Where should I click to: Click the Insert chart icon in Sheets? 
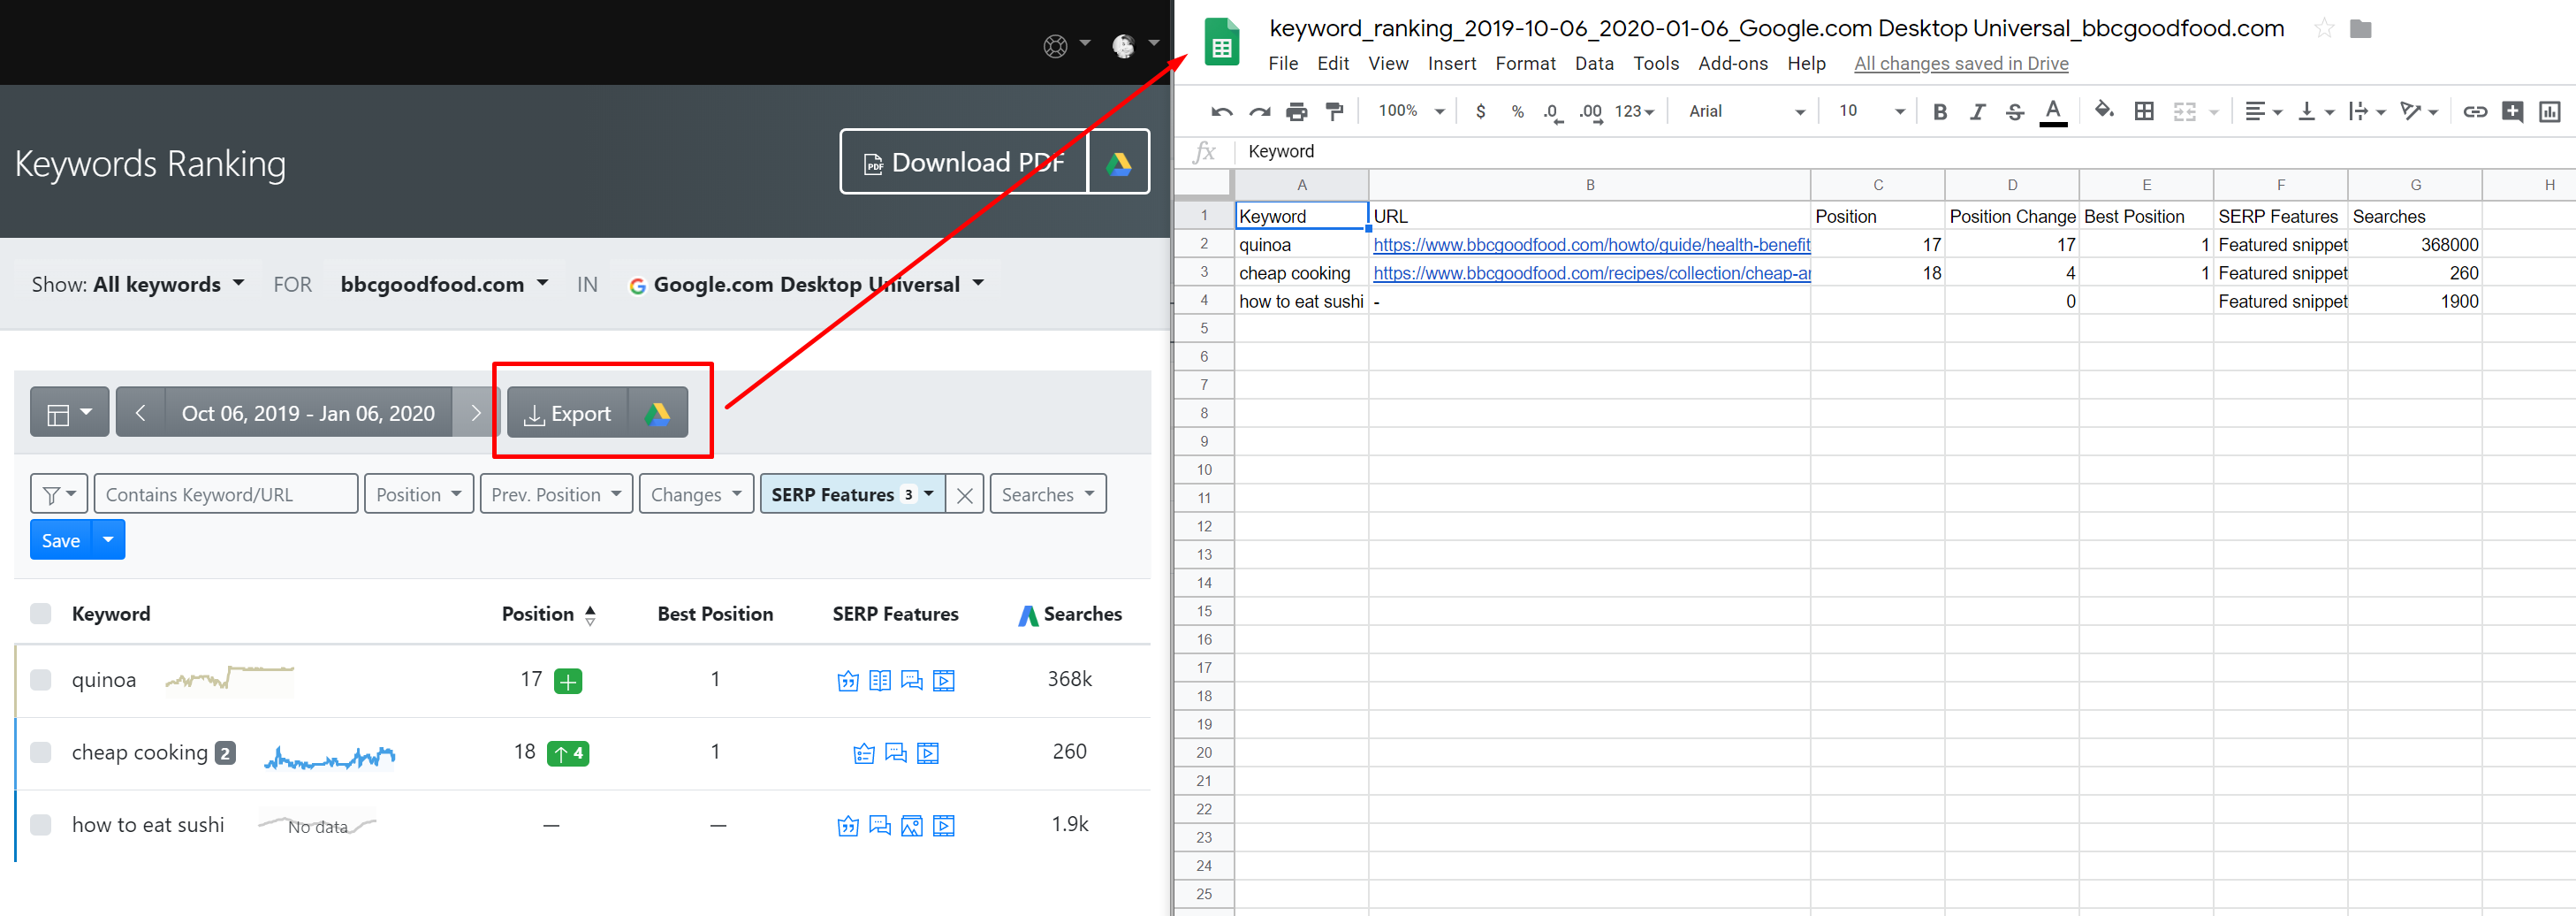pos(2549,111)
